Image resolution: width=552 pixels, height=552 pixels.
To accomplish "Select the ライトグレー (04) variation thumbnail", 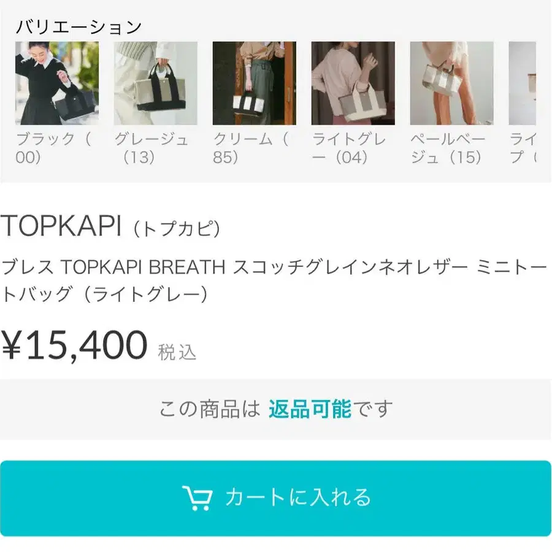I will tap(353, 83).
